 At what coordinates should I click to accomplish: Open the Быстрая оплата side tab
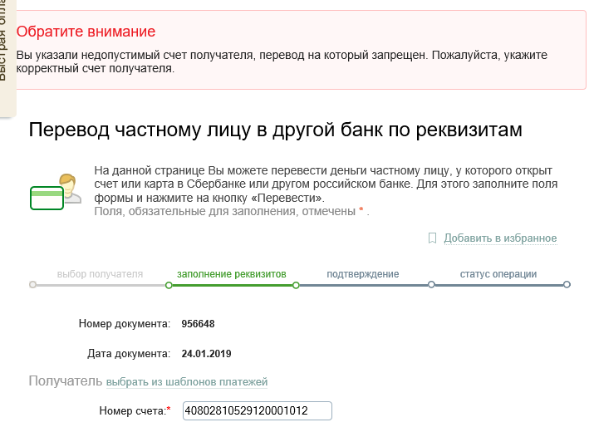coord(7,57)
